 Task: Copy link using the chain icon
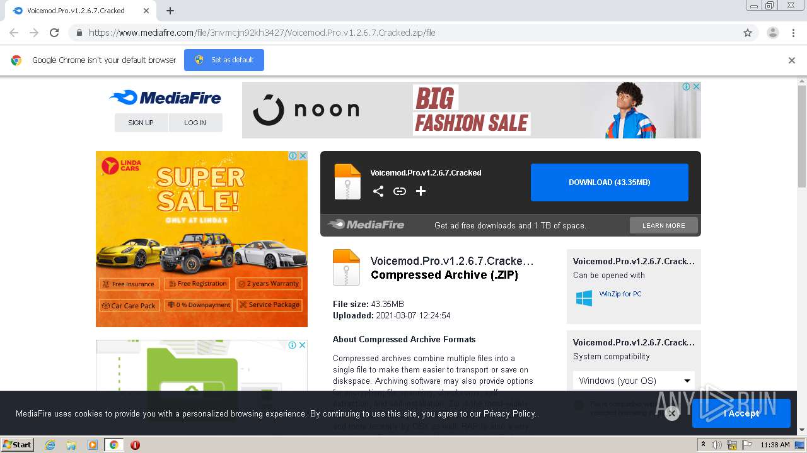point(400,191)
